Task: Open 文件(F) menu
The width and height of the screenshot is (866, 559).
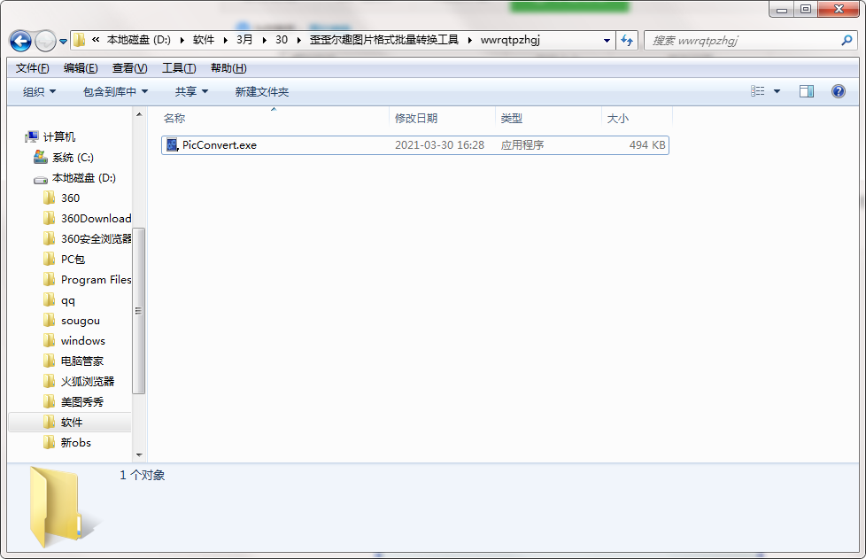Action: (x=32, y=68)
